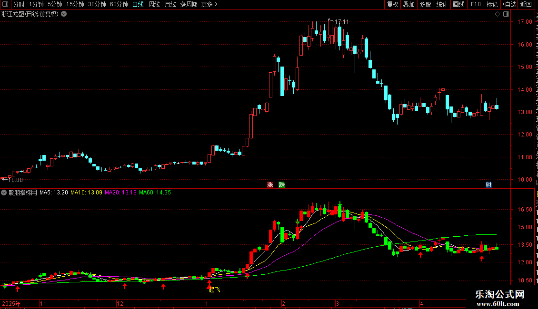The width and height of the screenshot is (538, 309).
Task: Click the 返回 back button
Action: click(x=526, y=4)
